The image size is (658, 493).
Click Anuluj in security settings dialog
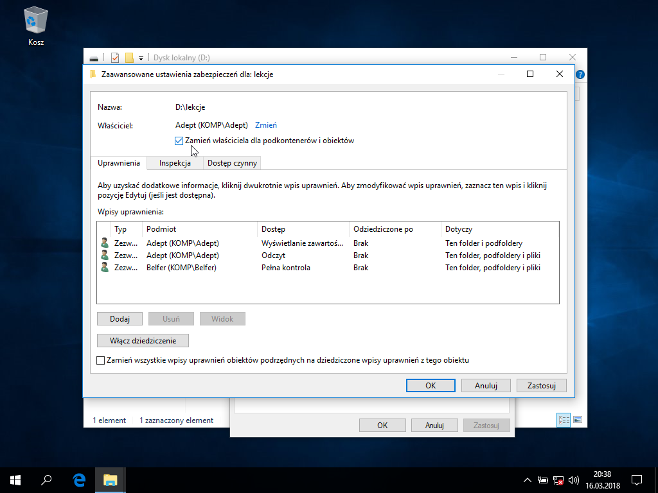486,386
